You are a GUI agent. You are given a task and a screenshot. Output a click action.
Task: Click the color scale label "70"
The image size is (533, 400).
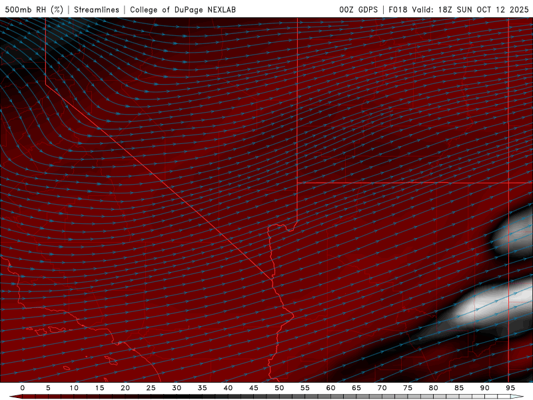pyautogui.click(x=382, y=388)
